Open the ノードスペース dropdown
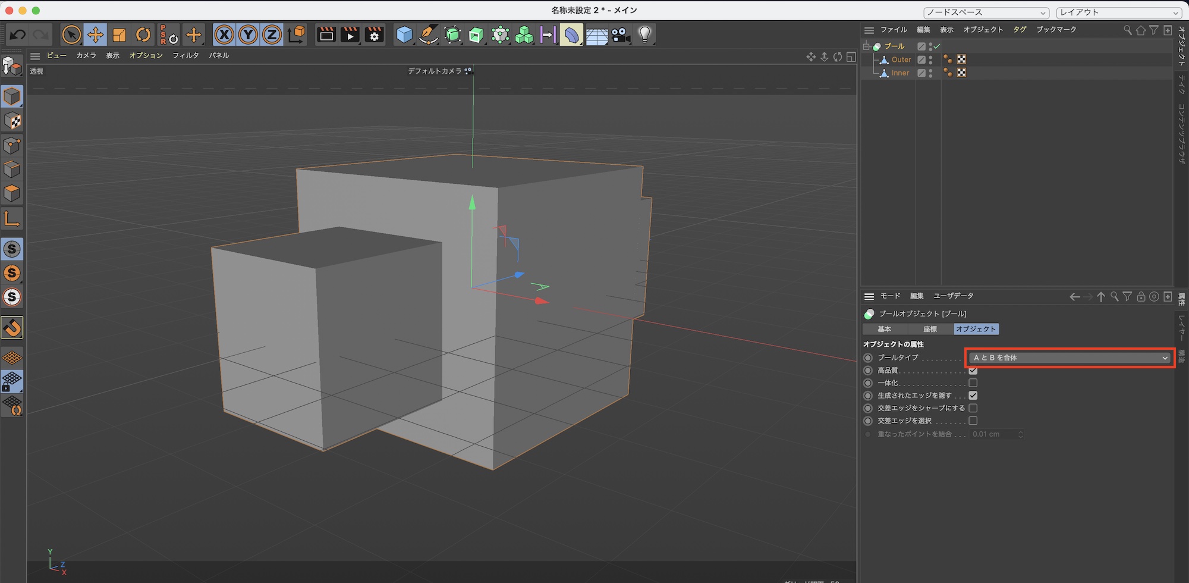 (x=986, y=12)
